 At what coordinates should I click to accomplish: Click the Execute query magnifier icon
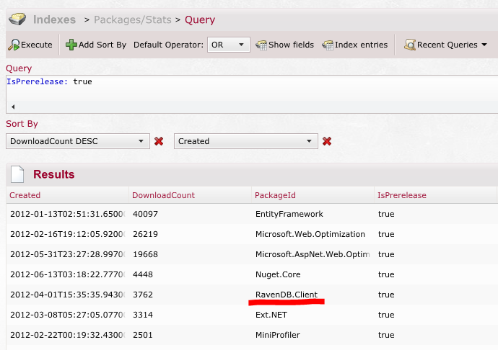point(14,45)
